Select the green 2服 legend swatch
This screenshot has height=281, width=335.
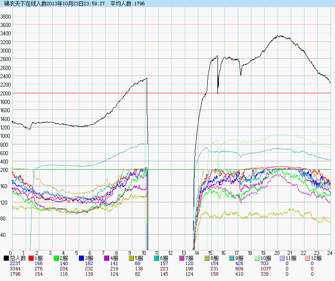[57, 258]
